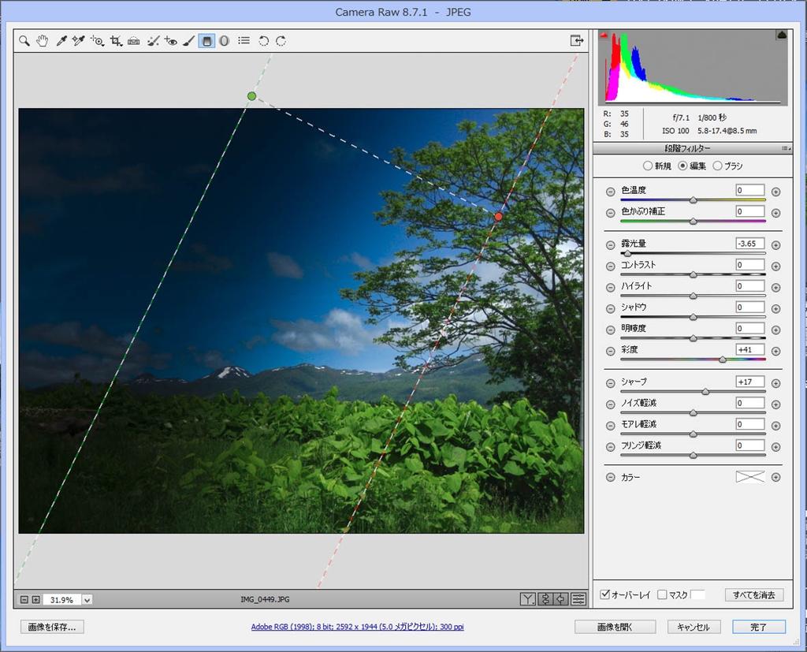Click すべてを消去 button
The image size is (807, 652).
click(754, 594)
